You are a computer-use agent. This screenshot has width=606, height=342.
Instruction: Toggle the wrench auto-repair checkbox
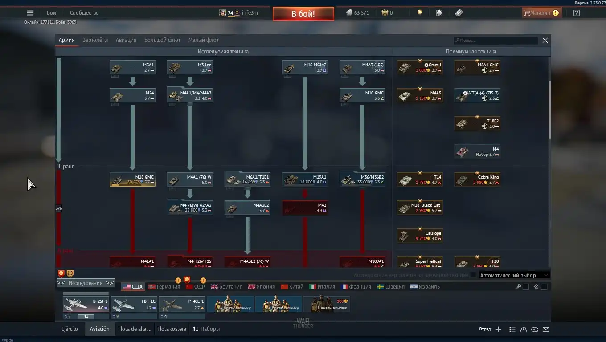(x=526, y=287)
